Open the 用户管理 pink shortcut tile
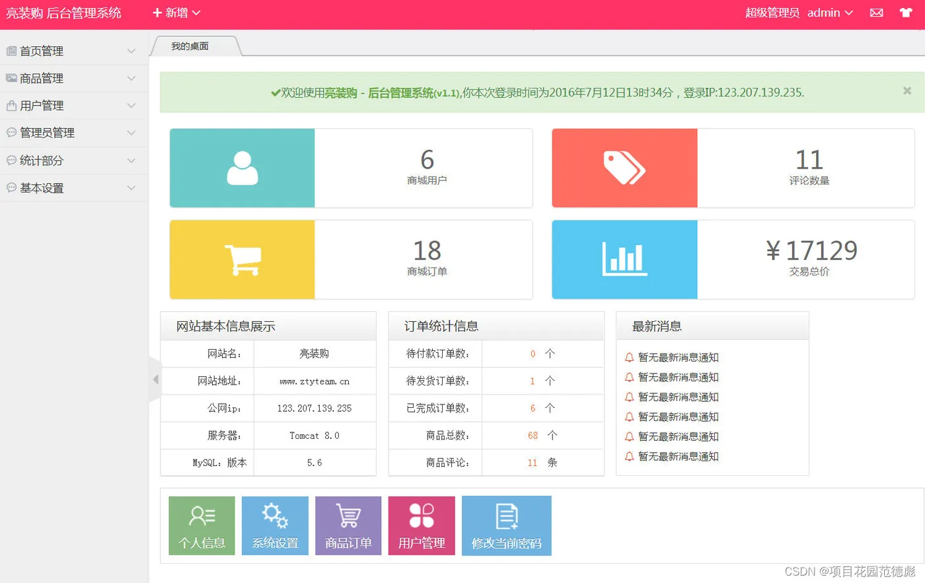The image size is (925, 583). click(422, 525)
